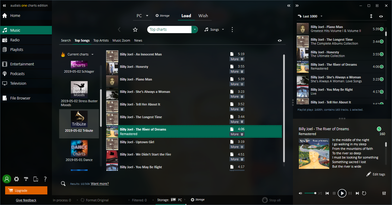This screenshot has height=205, width=392.
Task: Adjust the player volume slider
Action: click(310, 193)
